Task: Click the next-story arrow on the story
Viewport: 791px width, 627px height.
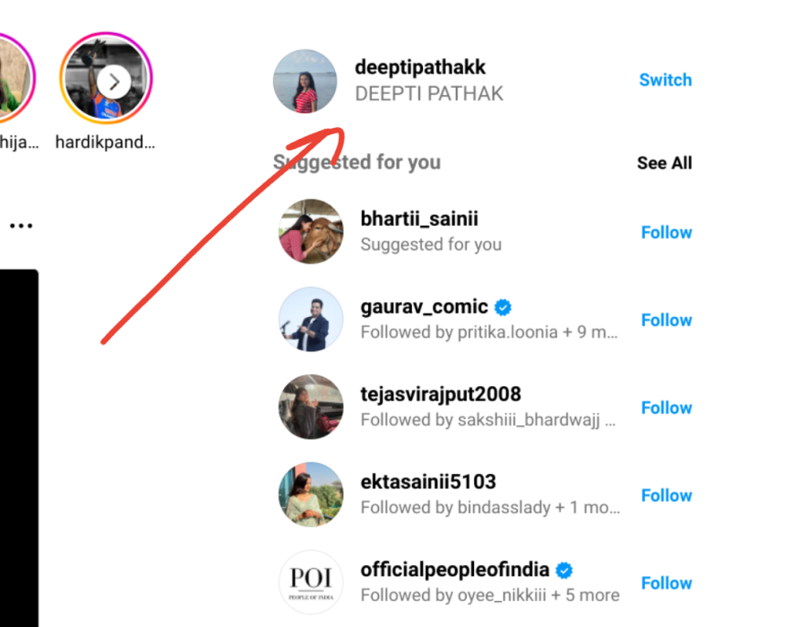Action: (x=114, y=82)
